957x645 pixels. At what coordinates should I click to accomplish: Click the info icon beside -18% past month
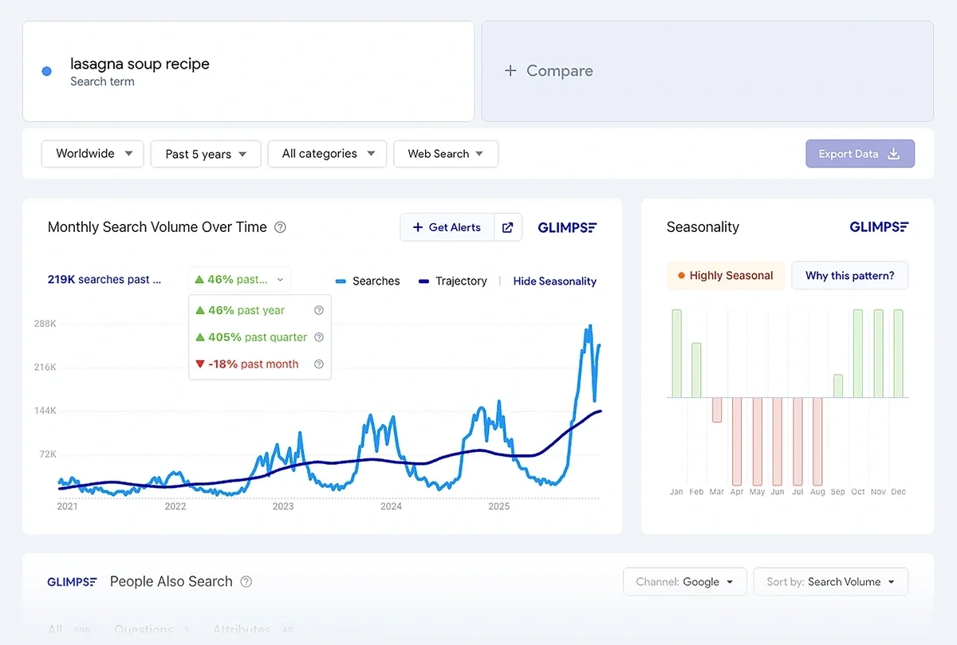(x=319, y=364)
